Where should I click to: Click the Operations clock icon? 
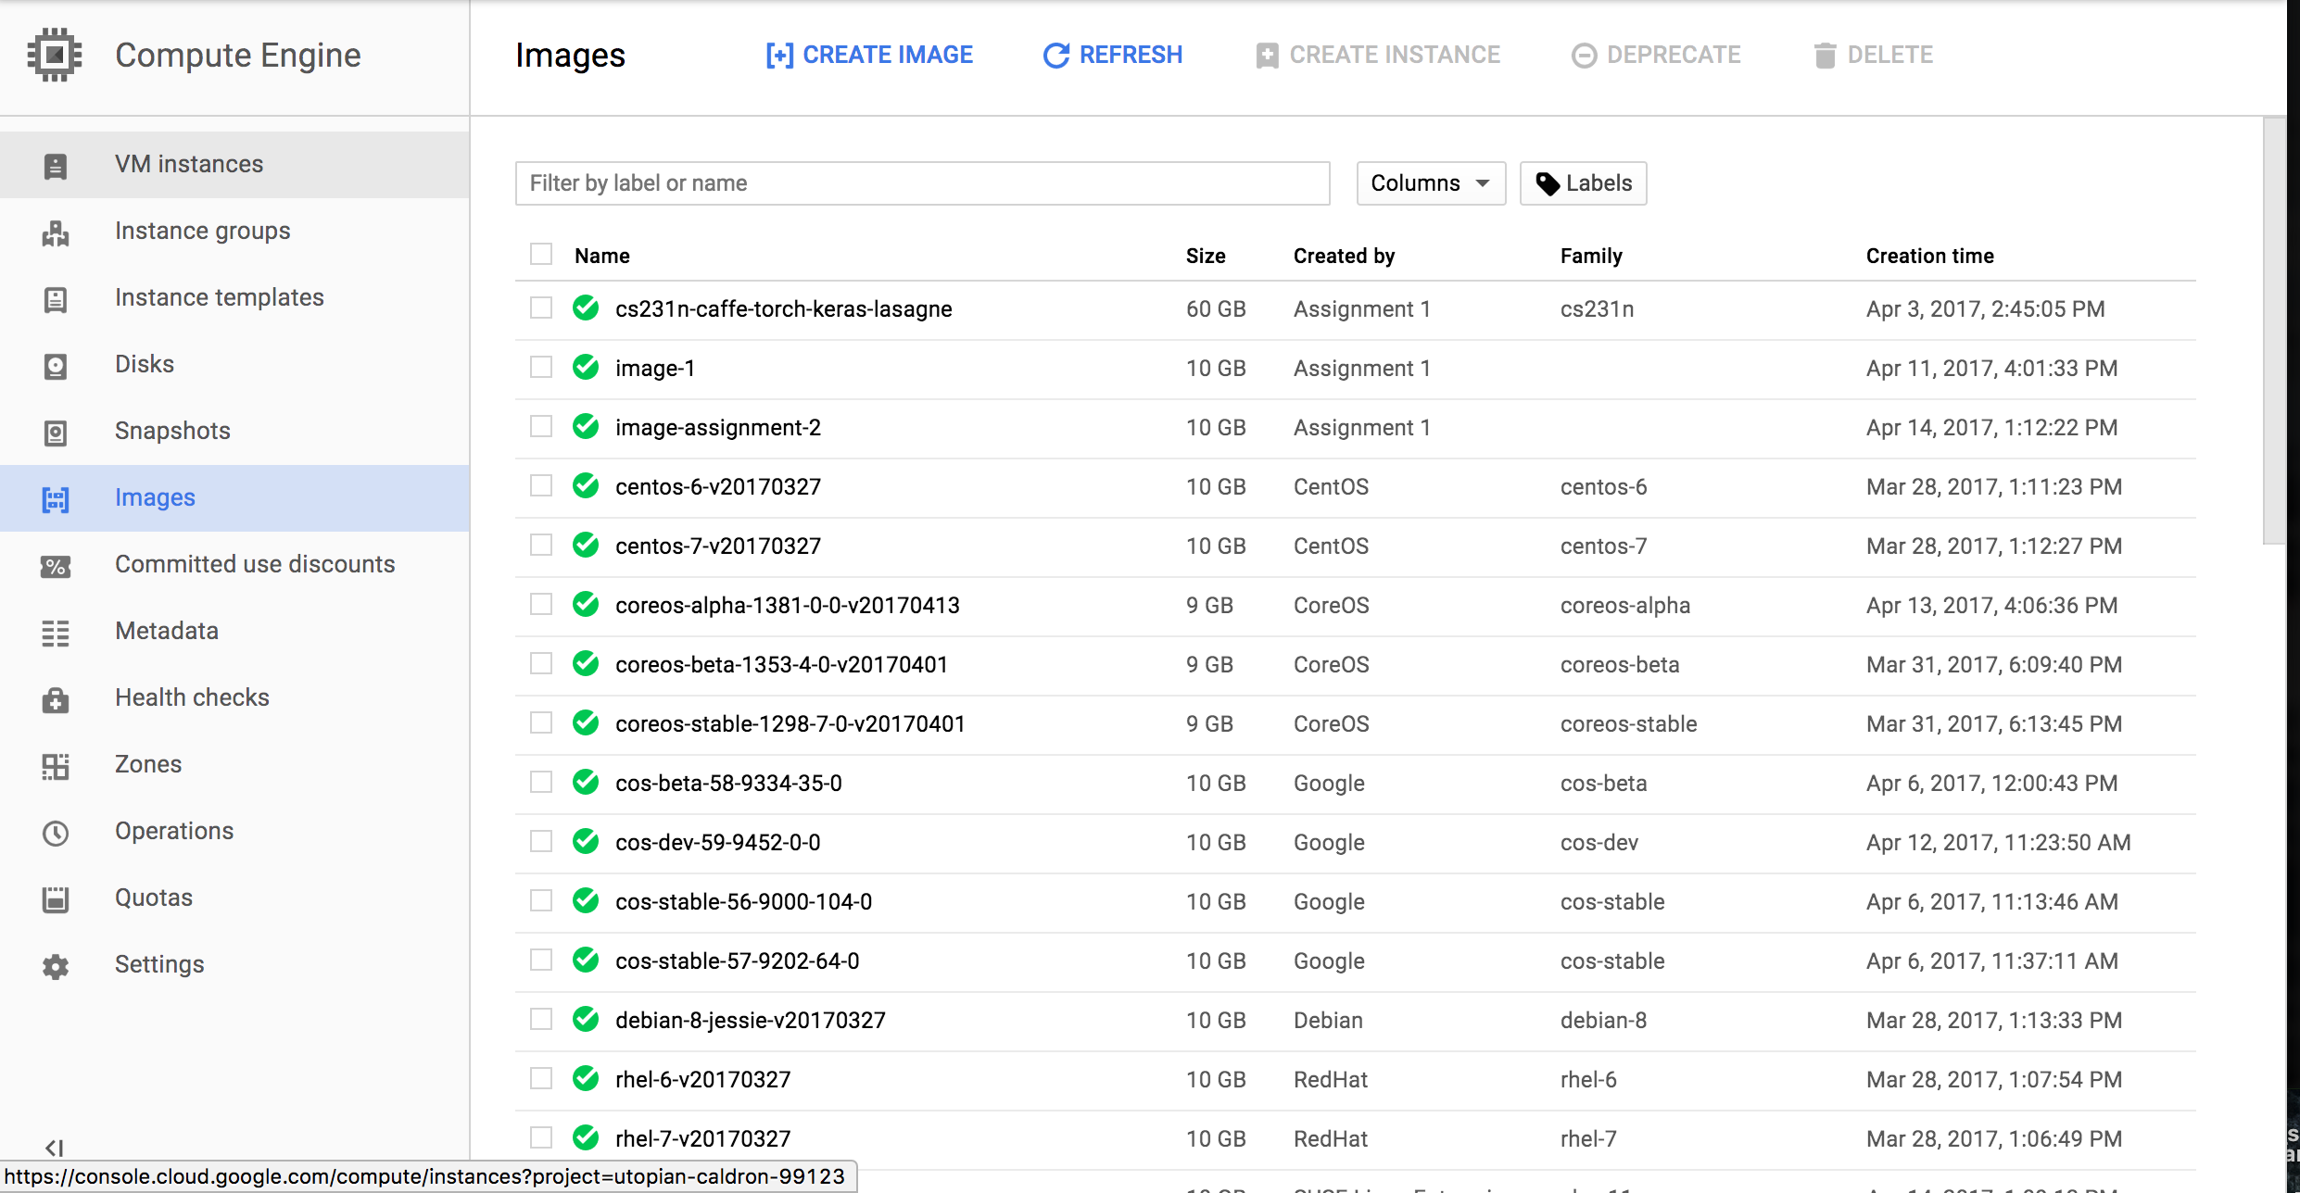coord(56,833)
